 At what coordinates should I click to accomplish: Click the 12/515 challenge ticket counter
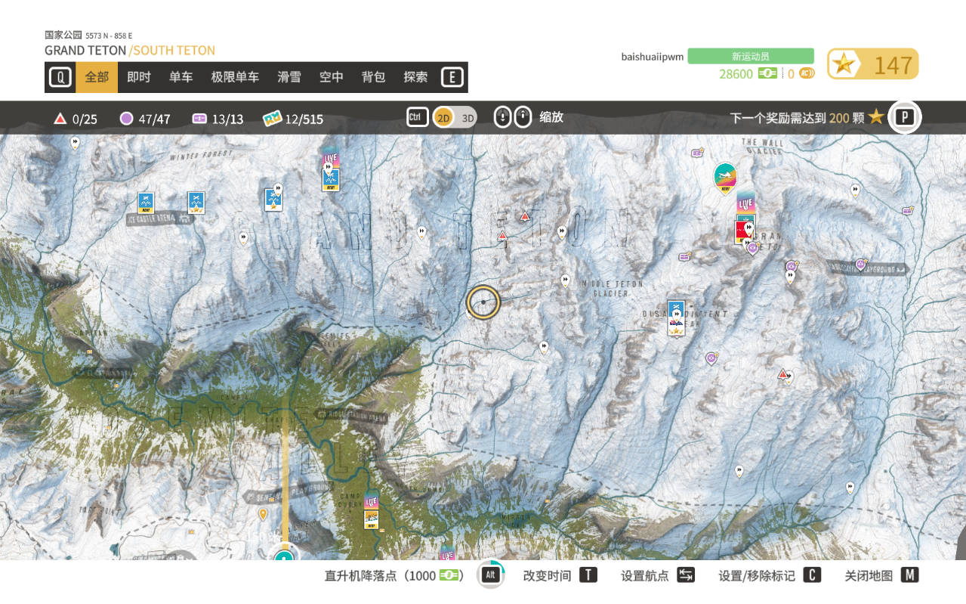point(293,119)
